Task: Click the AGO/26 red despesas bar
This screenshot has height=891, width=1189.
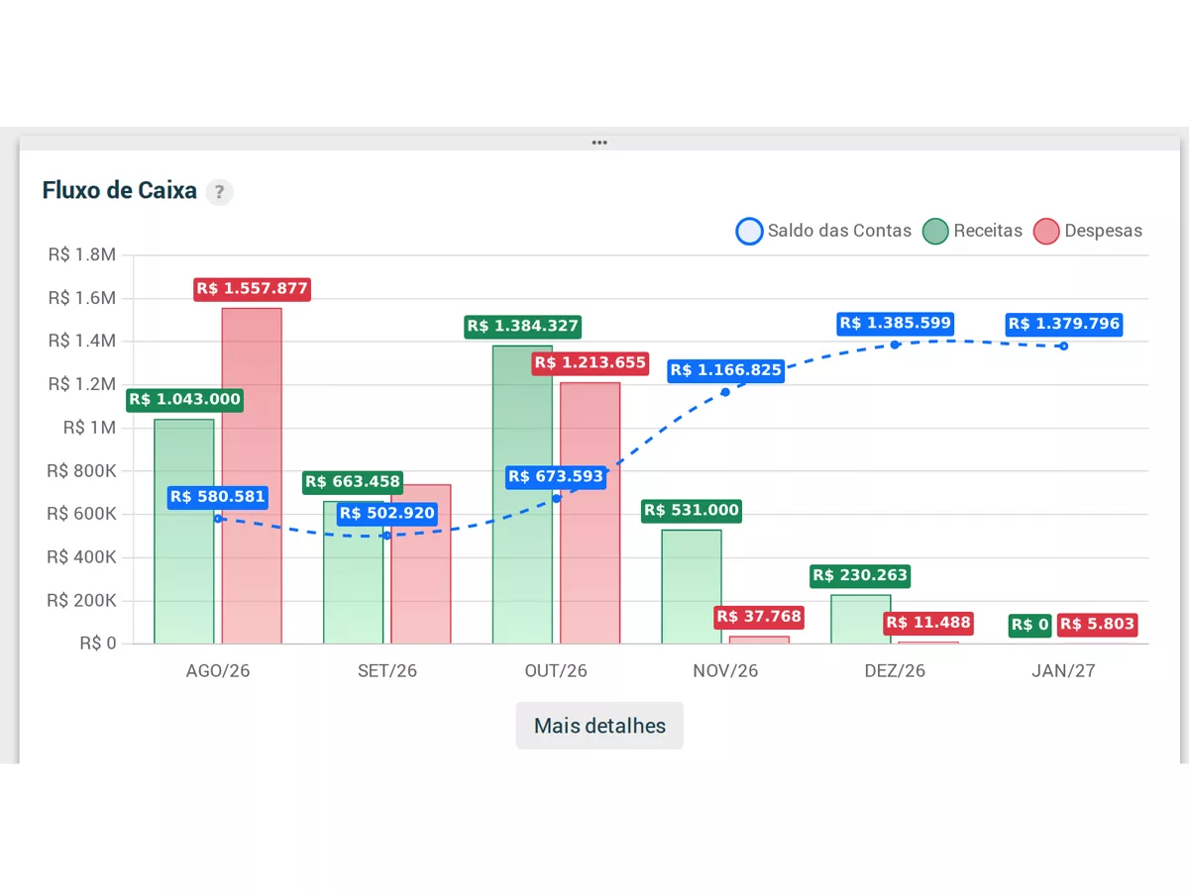Action: pos(252,476)
